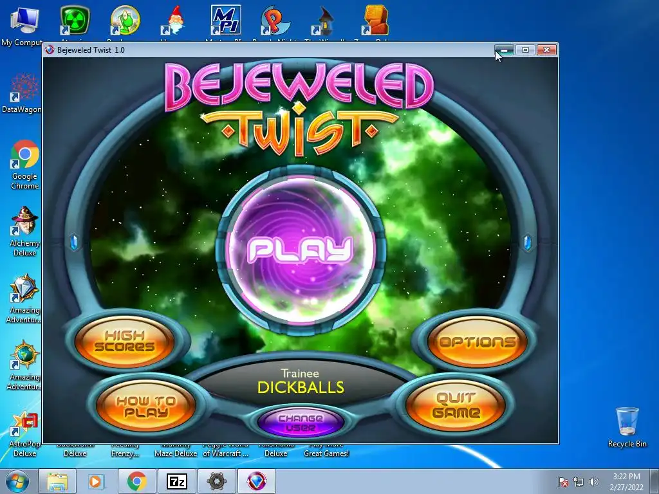Click the Bejeweled Twist taskbar button
The image size is (659, 494).
[x=256, y=481]
